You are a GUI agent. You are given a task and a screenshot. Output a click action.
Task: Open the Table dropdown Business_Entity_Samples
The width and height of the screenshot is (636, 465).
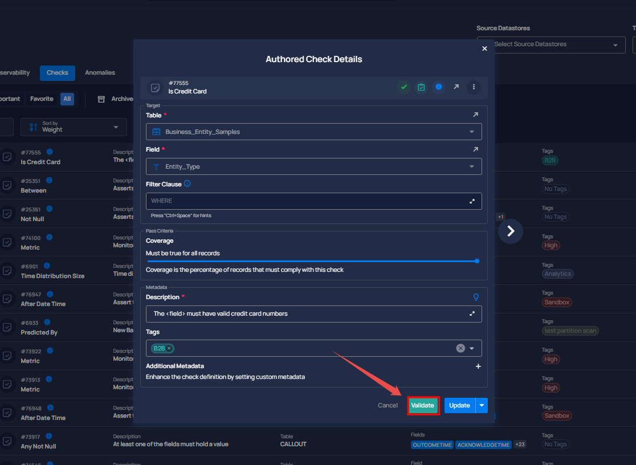pyautogui.click(x=313, y=132)
